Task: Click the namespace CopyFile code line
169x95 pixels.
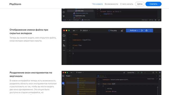Action: pyautogui.click(x=82, y=40)
